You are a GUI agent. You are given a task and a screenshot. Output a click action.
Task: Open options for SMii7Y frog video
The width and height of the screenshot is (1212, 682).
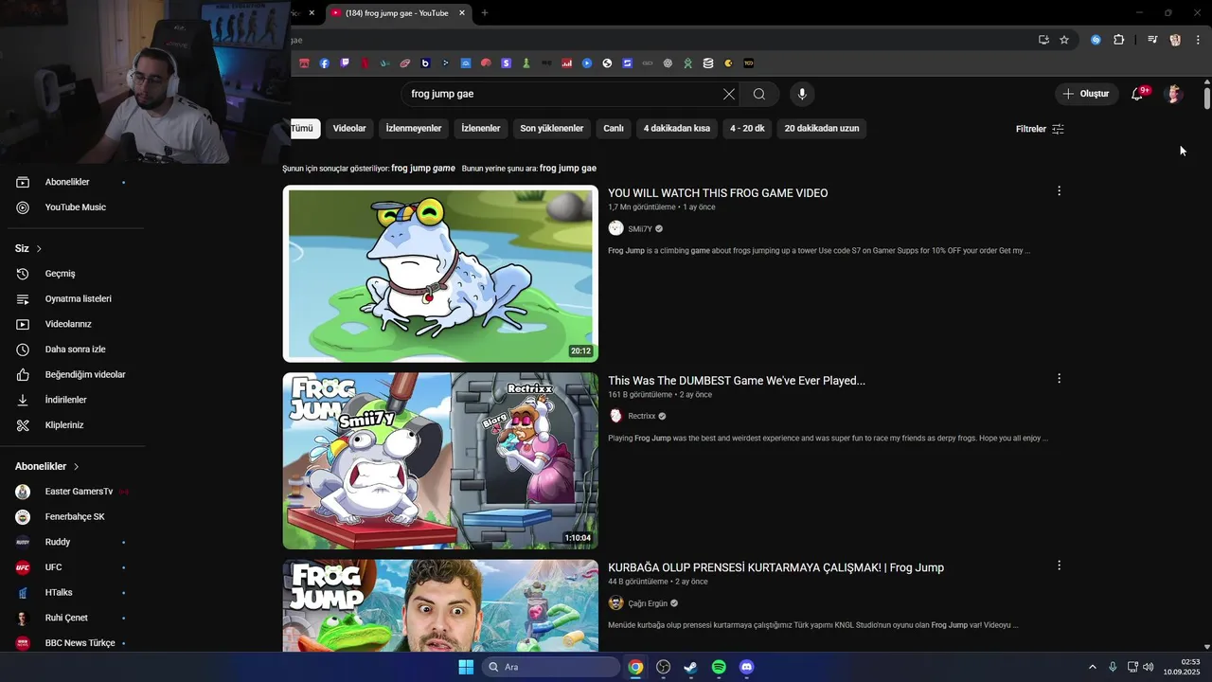pos(1059,191)
